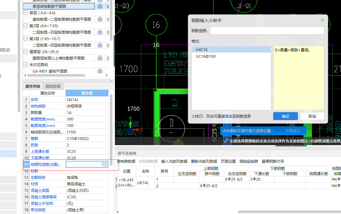Click the collapse-arrows icon in status hint bar
The height and width of the screenshot is (214, 341).
click(226, 141)
